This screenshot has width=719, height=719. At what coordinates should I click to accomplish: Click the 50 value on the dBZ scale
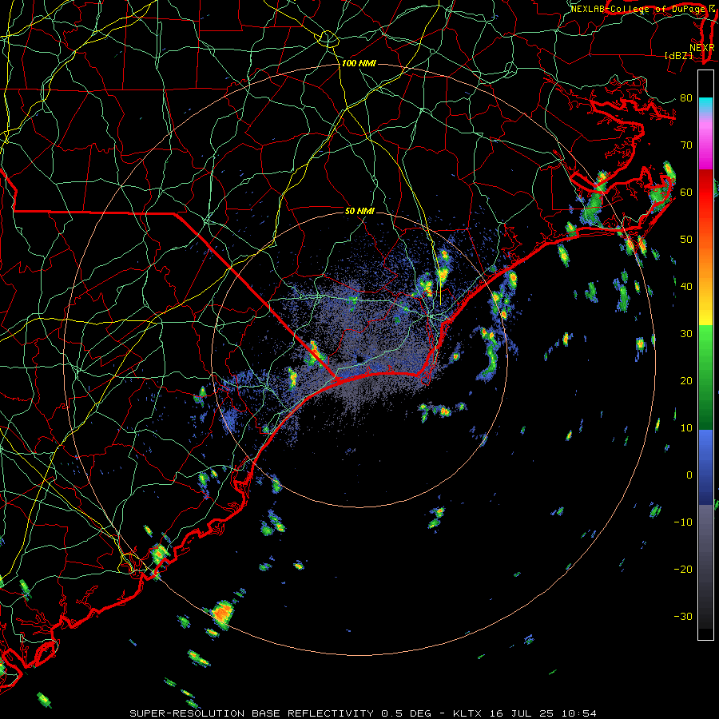click(686, 240)
